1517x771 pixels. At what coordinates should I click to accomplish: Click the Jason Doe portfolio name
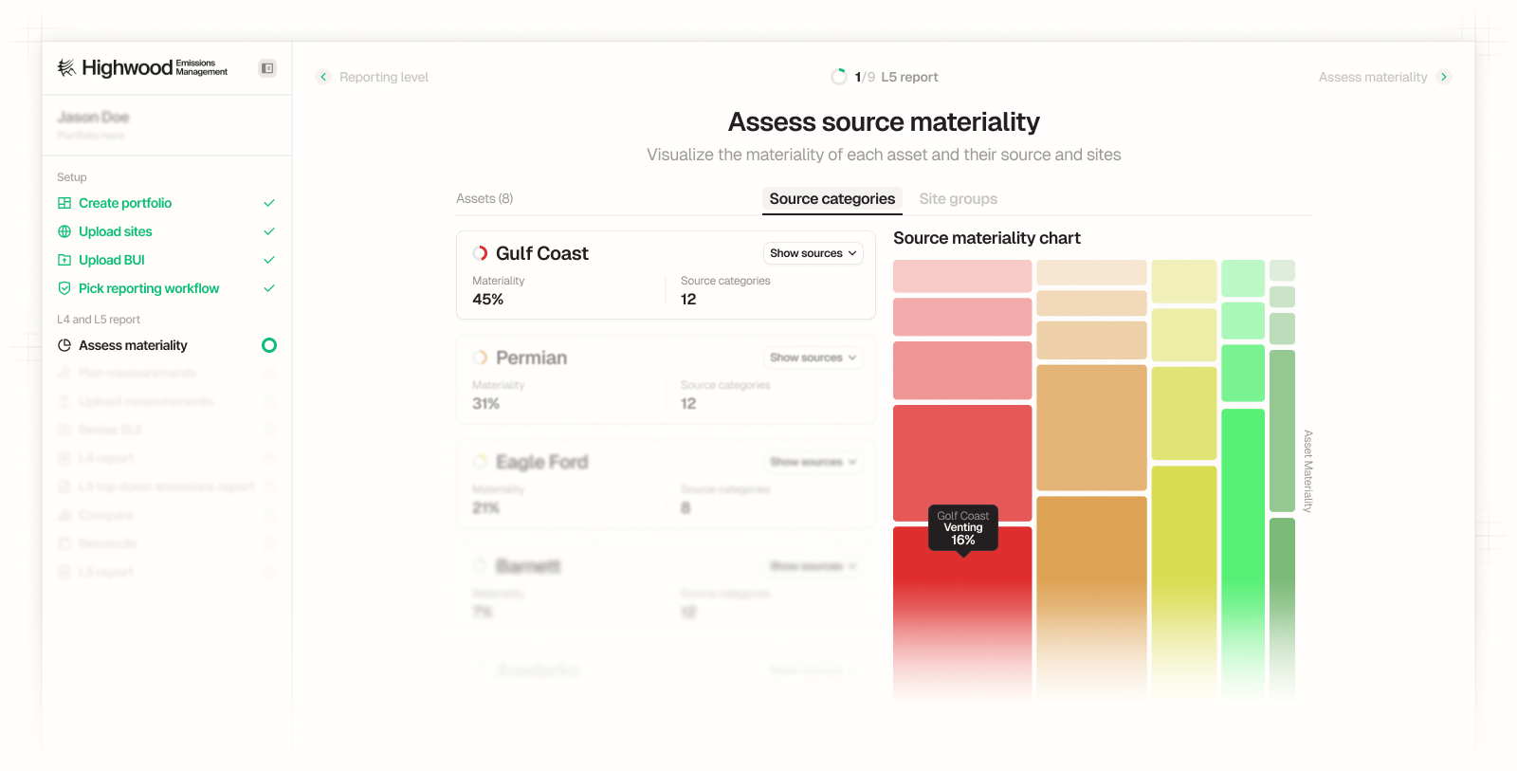pyautogui.click(x=93, y=117)
